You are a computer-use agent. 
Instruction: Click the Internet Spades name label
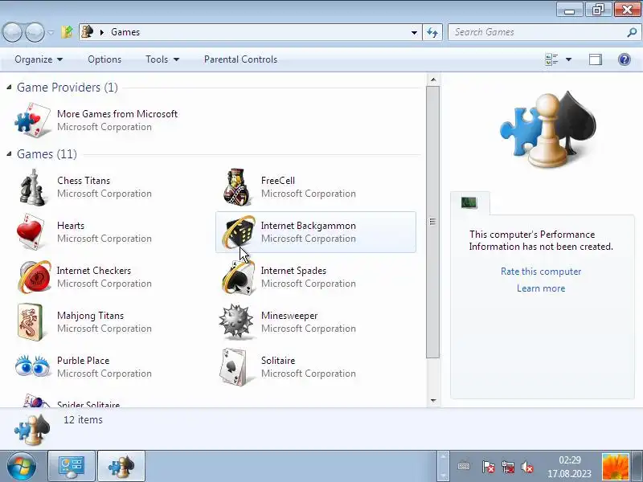tap(293, 271)
